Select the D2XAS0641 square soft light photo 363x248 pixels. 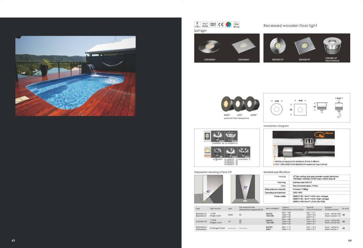(x=242, y=47)
